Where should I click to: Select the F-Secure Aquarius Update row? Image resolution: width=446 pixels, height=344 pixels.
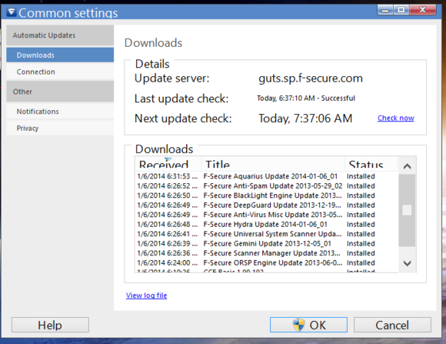(x=267, y=176)
